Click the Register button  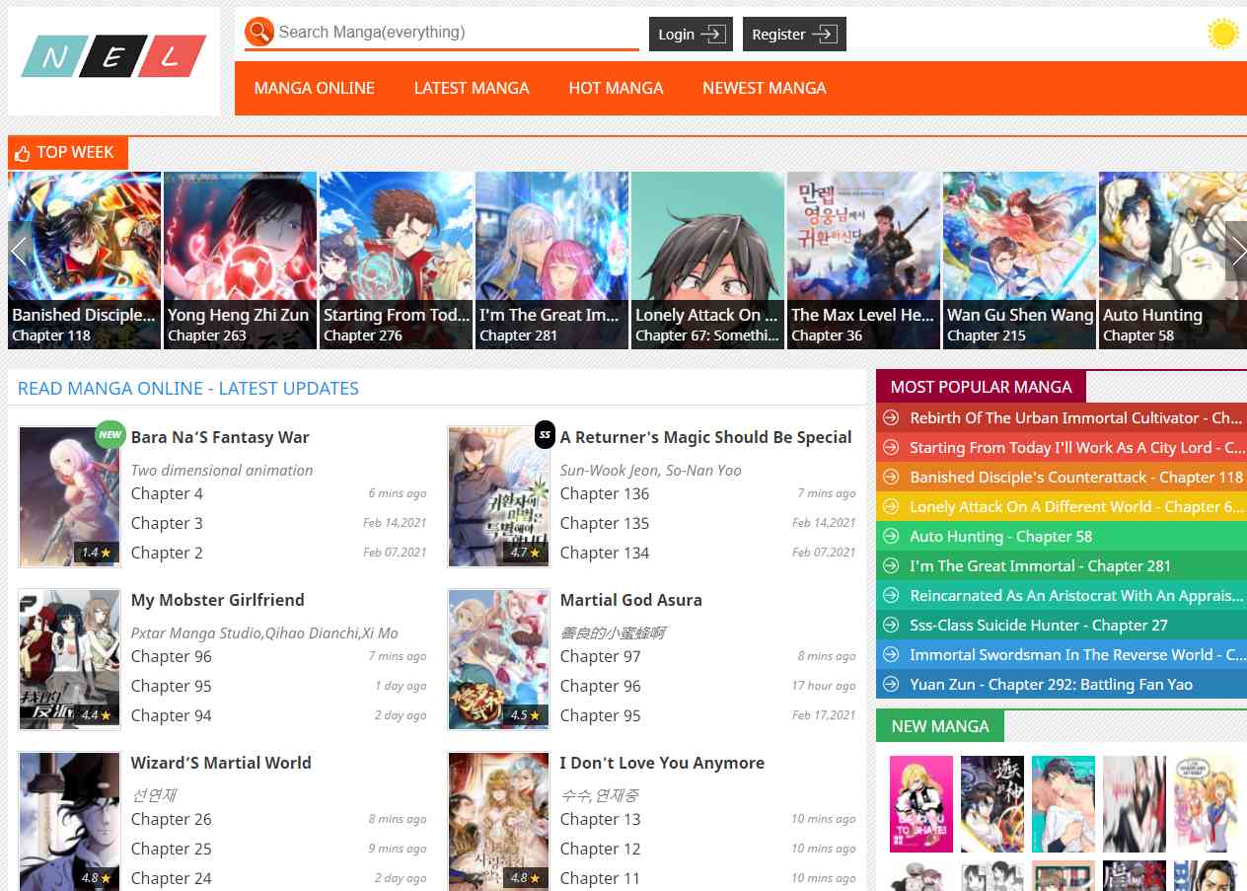[794, 35]
